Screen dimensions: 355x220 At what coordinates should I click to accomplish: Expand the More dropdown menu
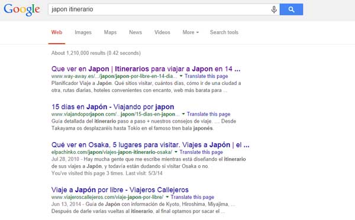(x=191, y=32)
